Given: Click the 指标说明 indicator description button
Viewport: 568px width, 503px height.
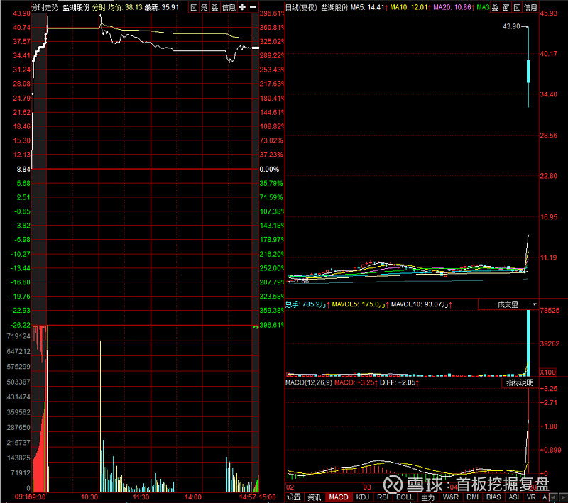Looking at the screenshot, I should pyautogui.click(x=520, y=383).
